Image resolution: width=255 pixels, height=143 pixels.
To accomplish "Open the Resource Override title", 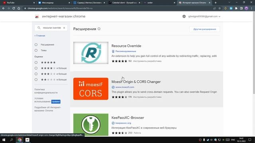I will pyautogui.click(x=126, y=46).
